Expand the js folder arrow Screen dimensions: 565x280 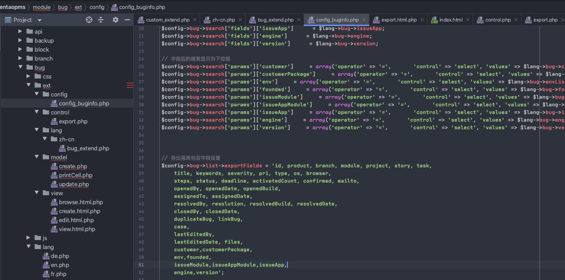click(28, 238)
